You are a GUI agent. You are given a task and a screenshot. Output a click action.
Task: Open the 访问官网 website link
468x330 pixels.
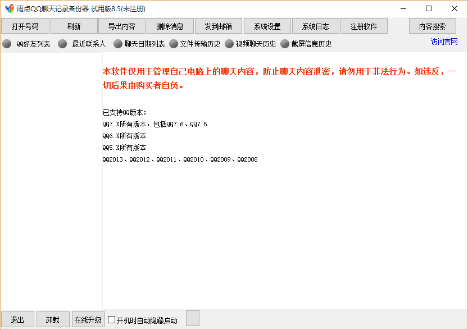pyautogui.click(x=444, y=42)
